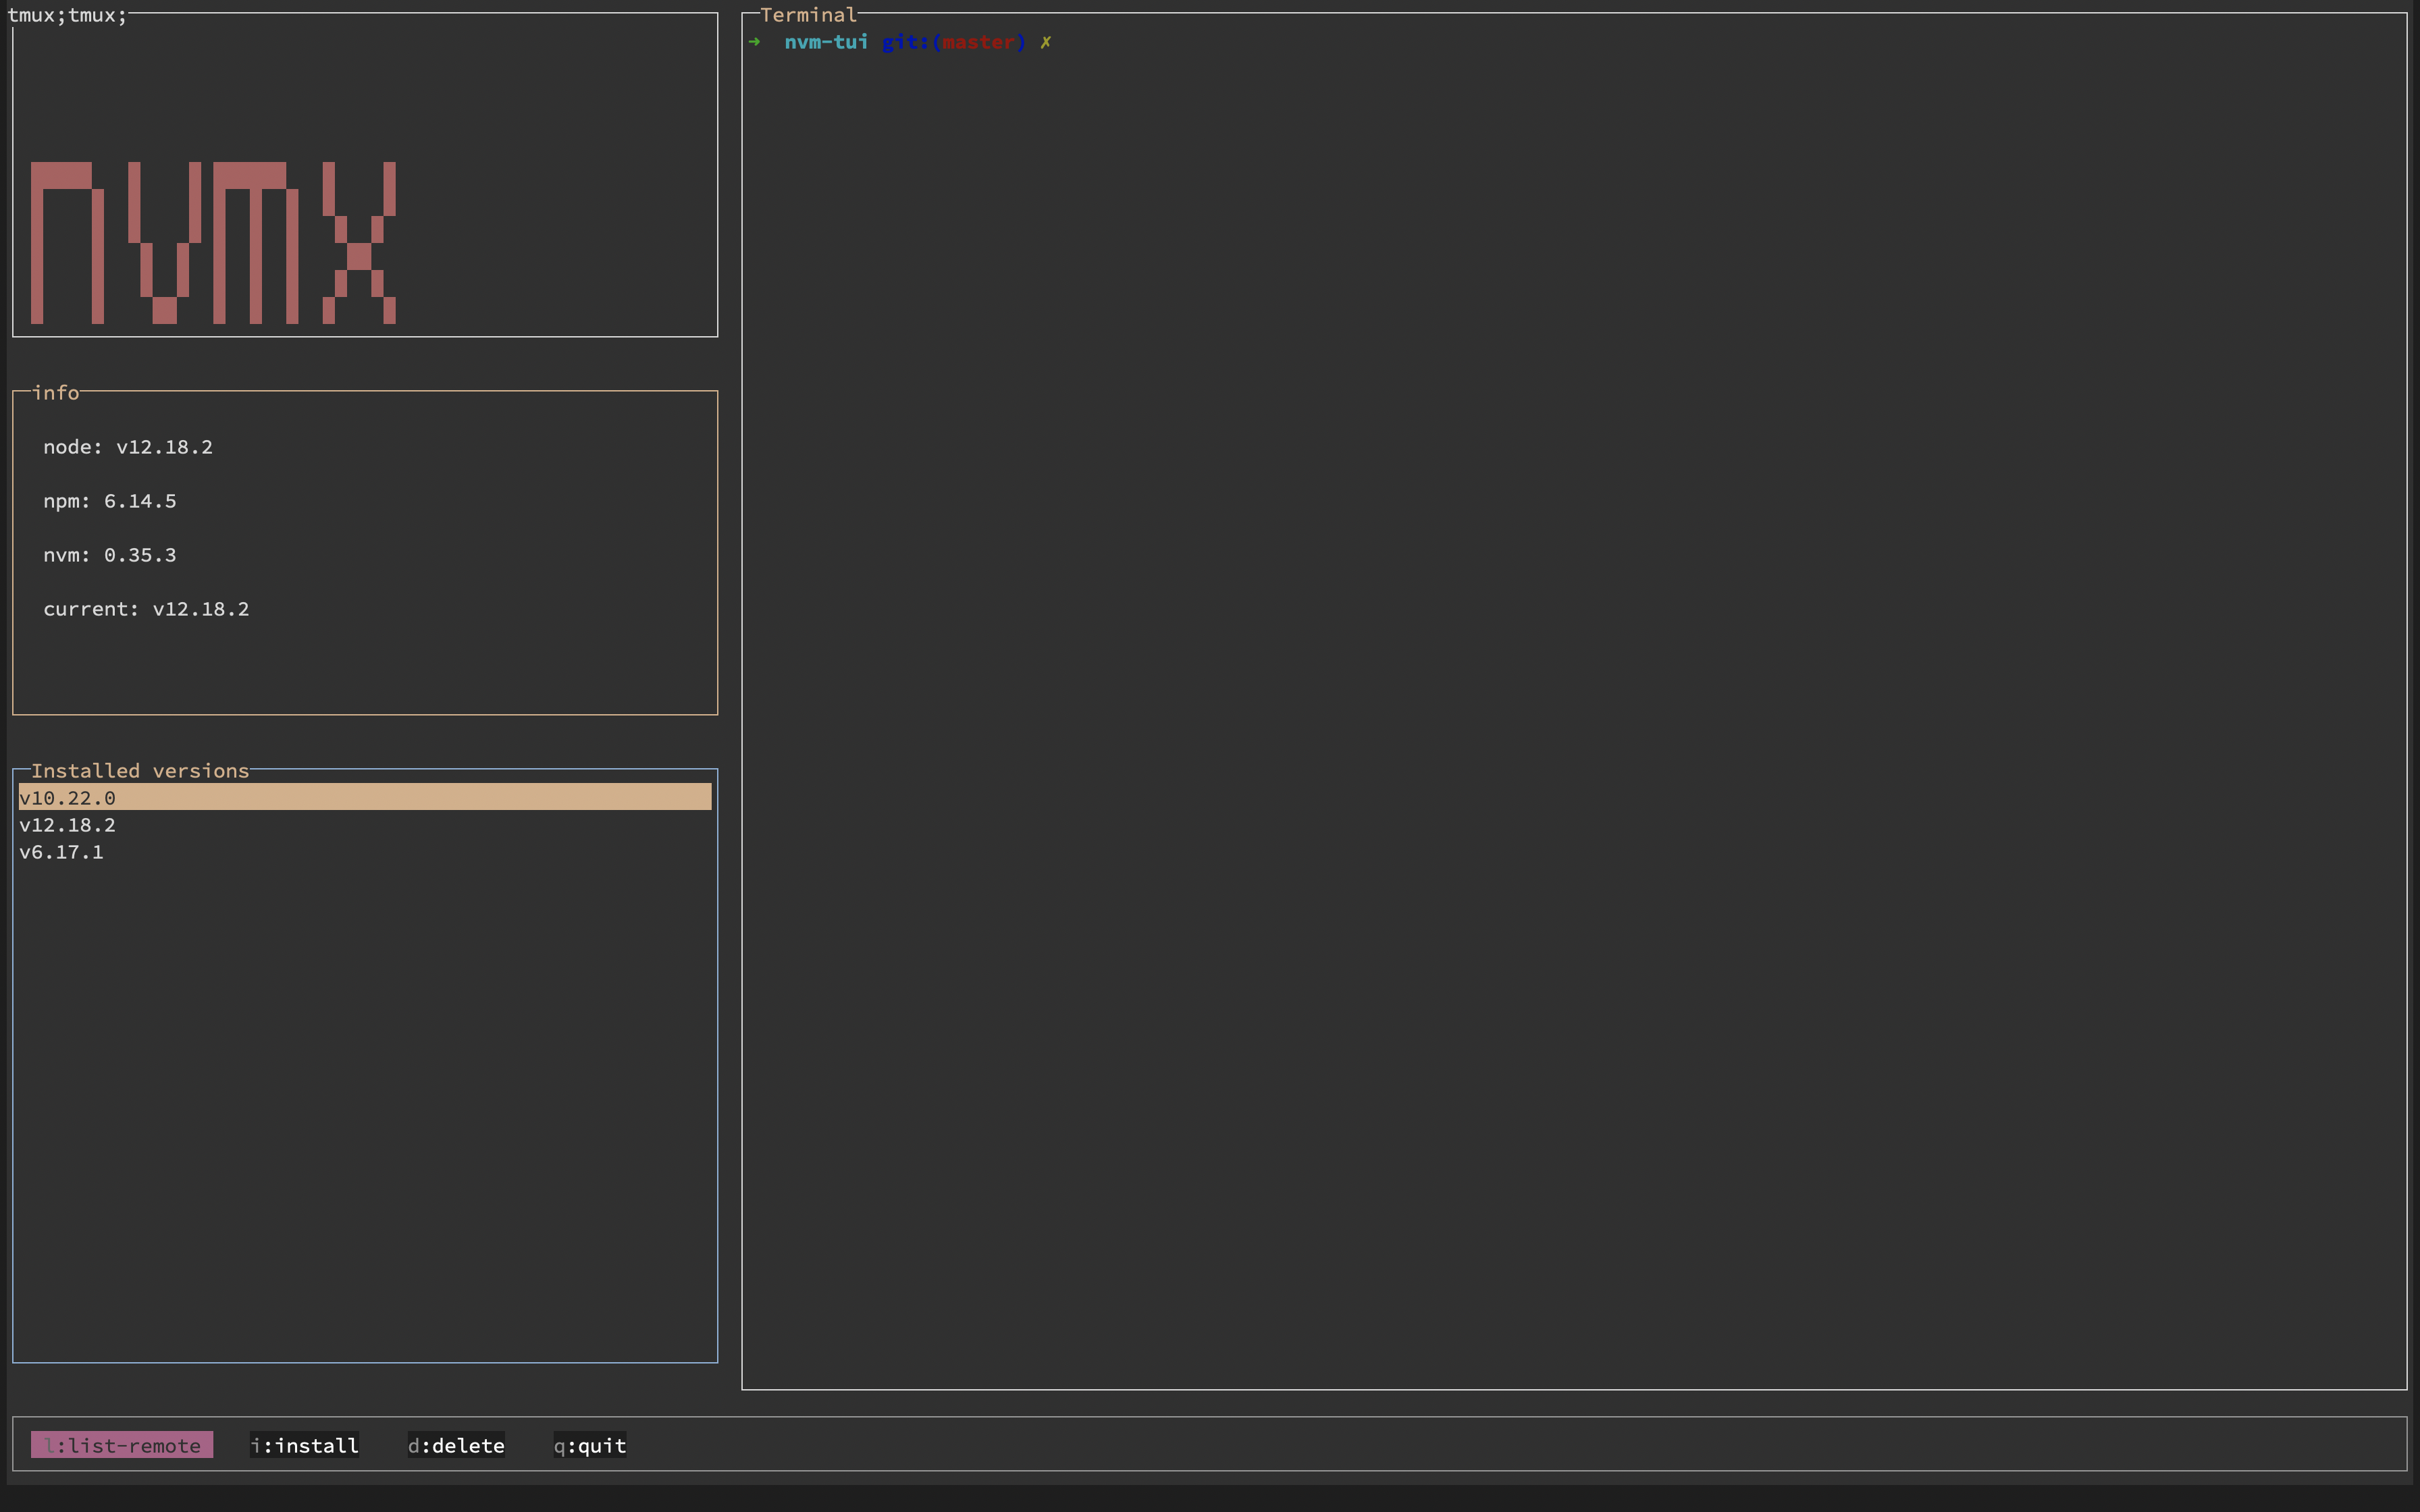
Task: Click the nvm: 0.35.3 info line
Action: (110, 555)
